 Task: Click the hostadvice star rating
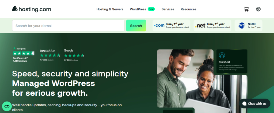pos(50,55)
